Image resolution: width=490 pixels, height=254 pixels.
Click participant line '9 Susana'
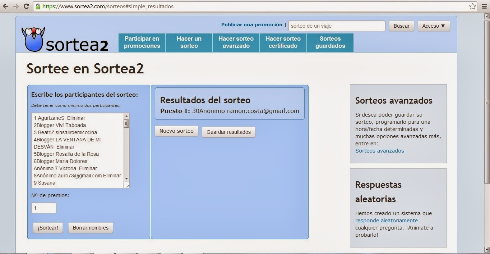45,183
